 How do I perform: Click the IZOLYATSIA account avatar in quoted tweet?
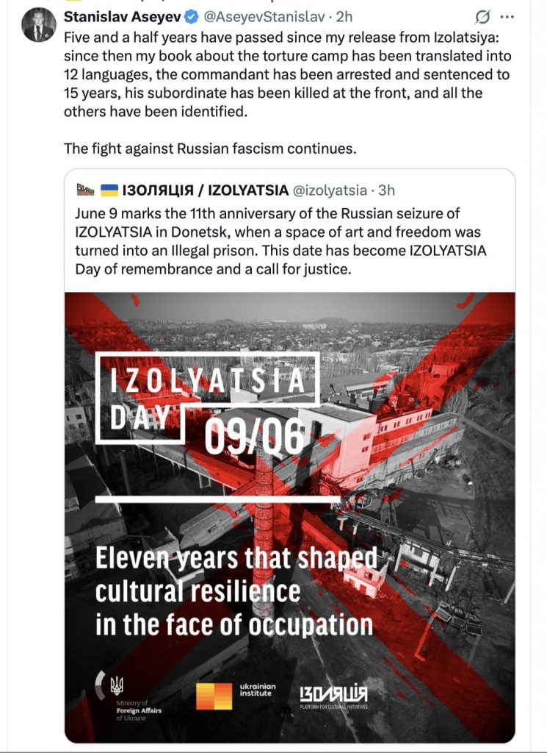[84, 190]
